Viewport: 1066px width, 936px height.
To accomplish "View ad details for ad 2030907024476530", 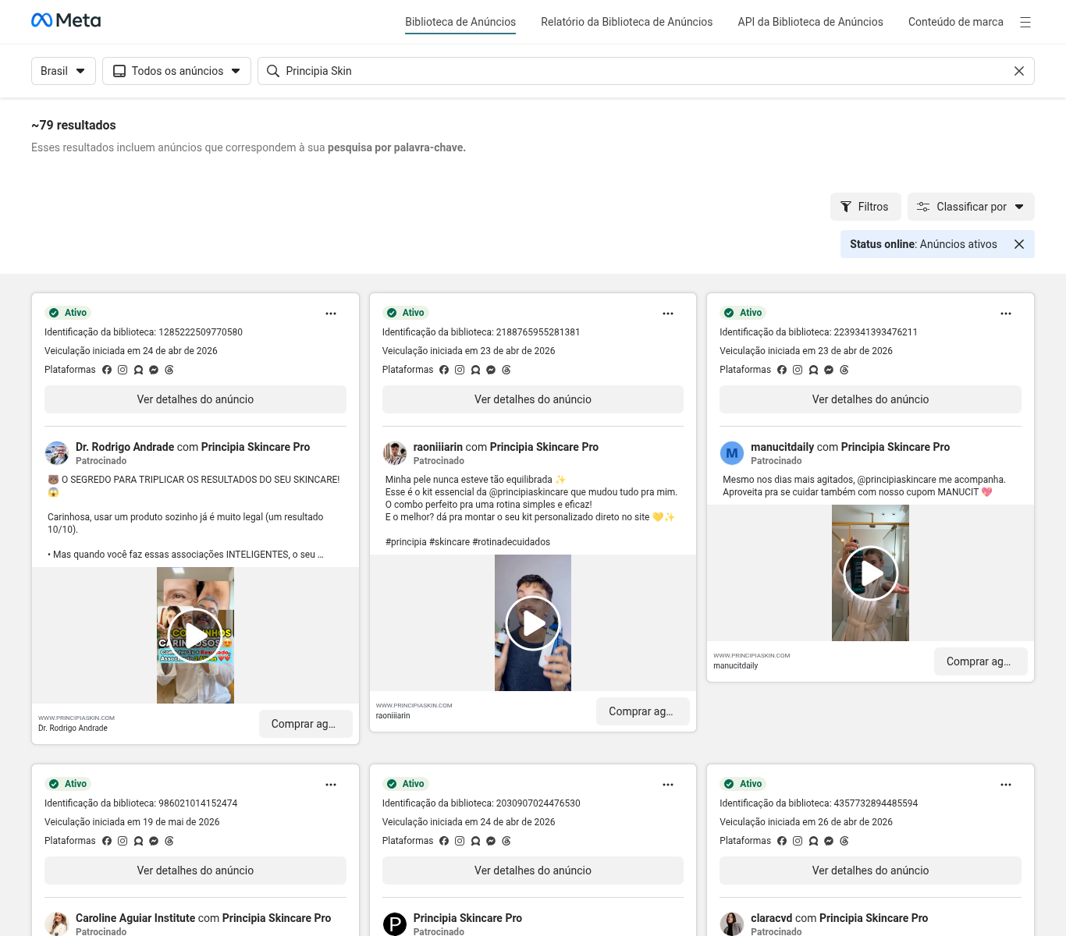I will tap(533, 870).
